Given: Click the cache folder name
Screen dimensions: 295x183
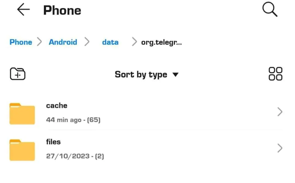Looking at the screenshot, I should [57, 105].
